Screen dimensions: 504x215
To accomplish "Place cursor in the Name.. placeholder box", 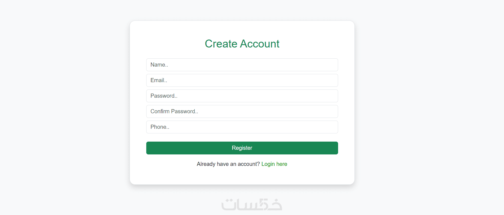I will tap(242, 65).
